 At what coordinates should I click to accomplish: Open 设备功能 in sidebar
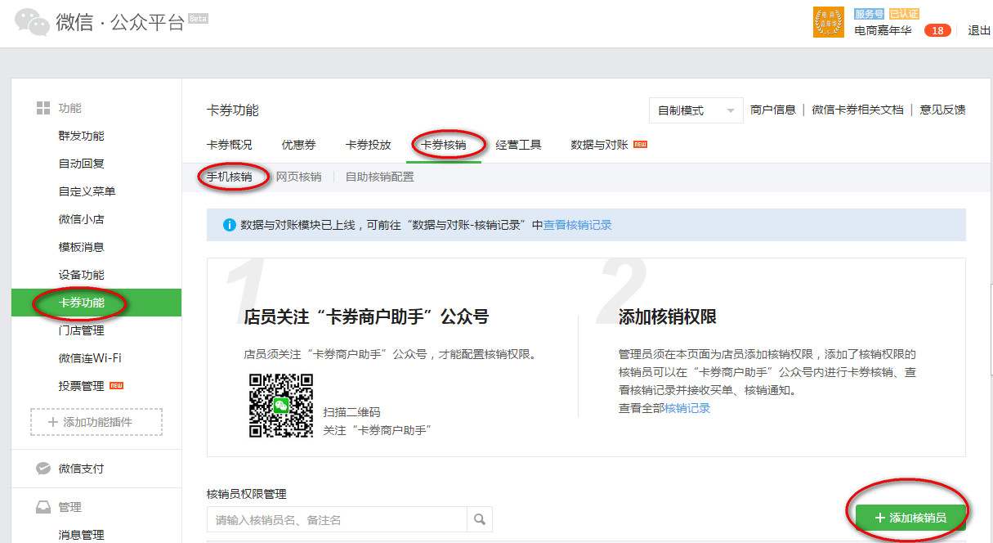point(82,275)
